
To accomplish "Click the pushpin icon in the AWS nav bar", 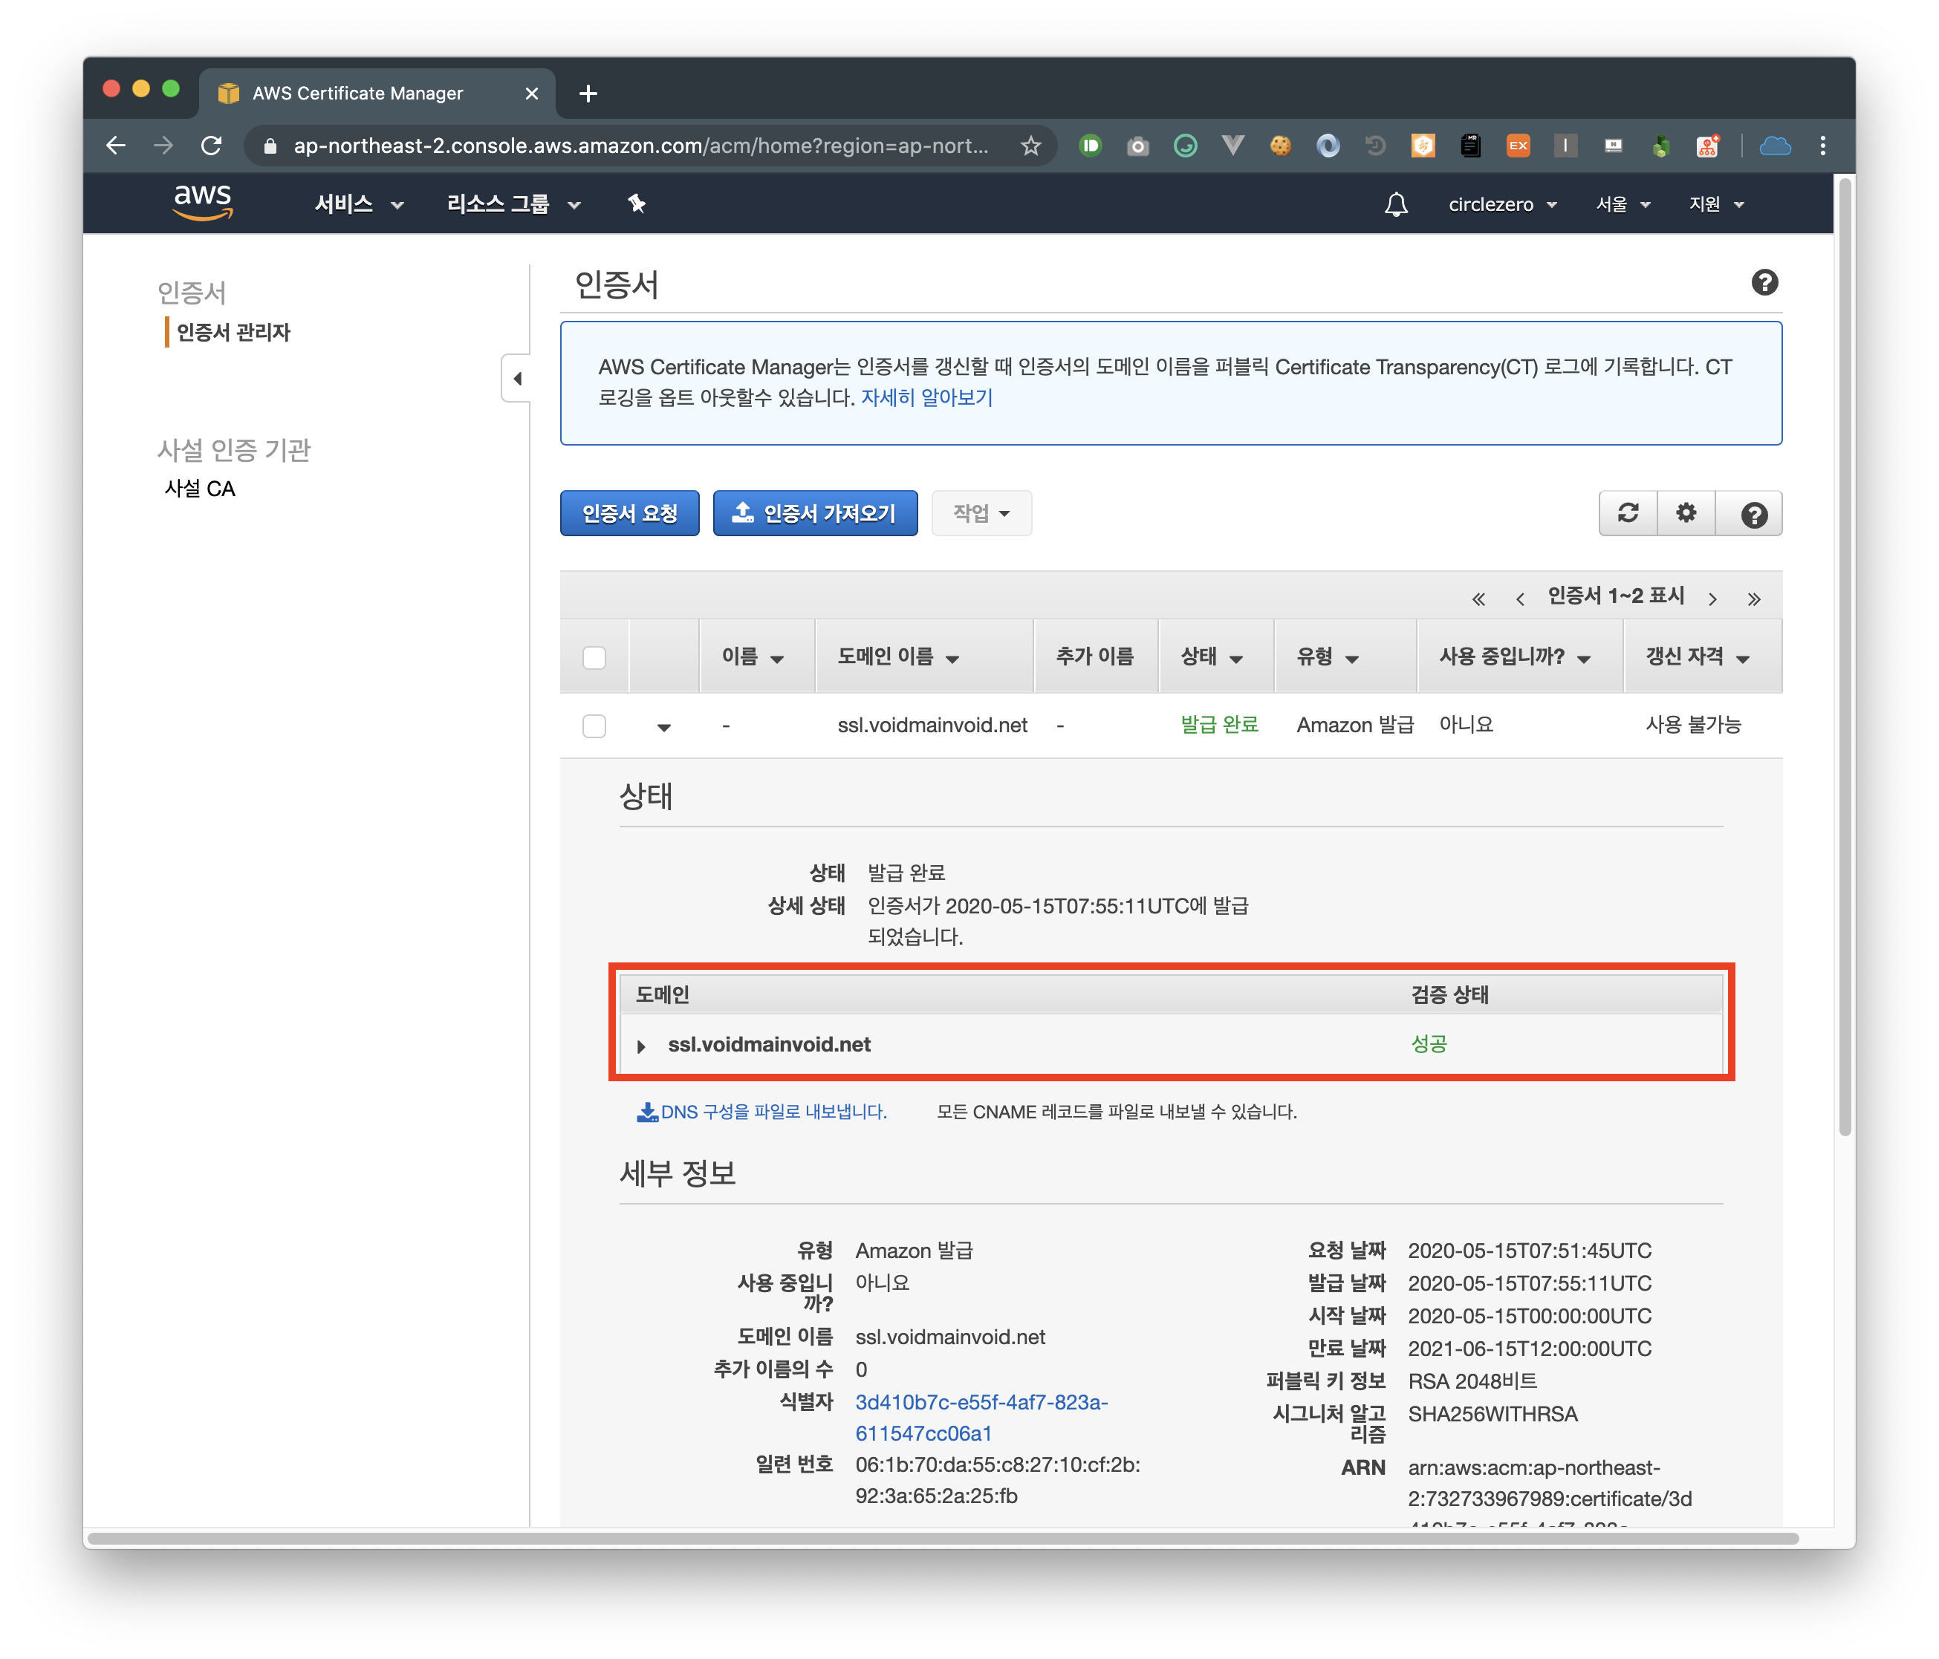I will [637, 204].
